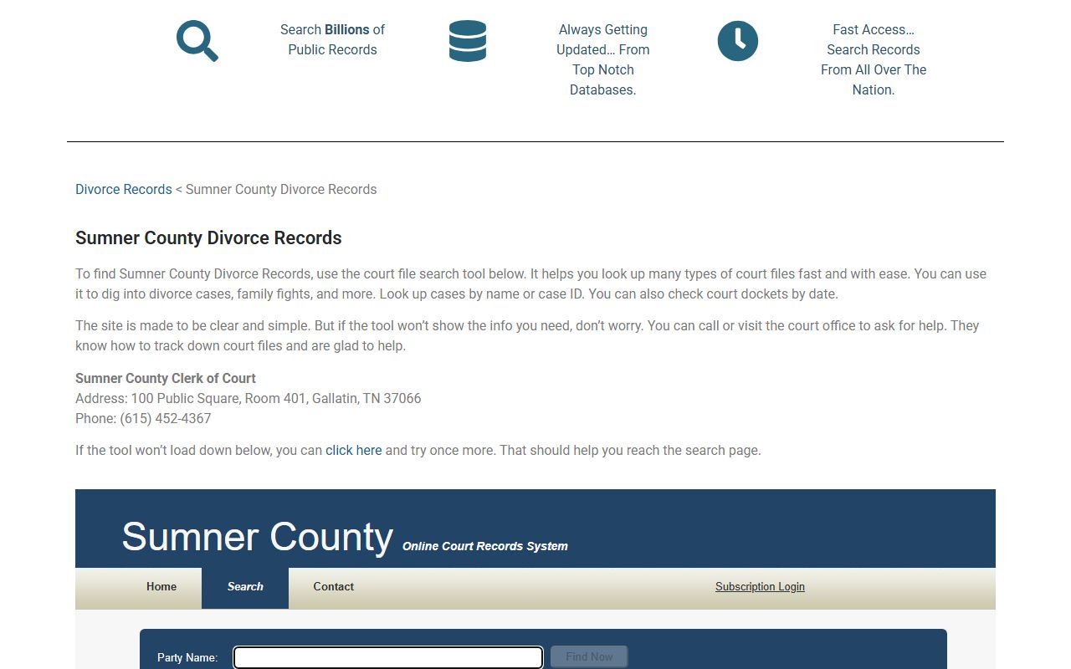Open the Contact tab
This screenshot has width=1071, height=669.
(334, 586)
